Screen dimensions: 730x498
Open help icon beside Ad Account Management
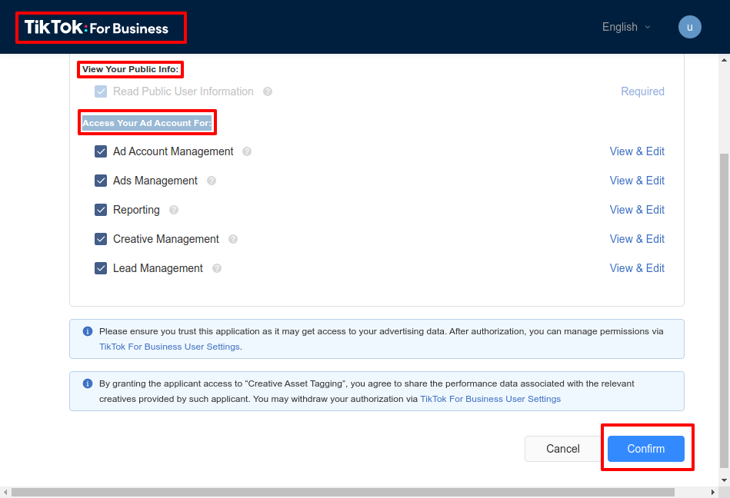tap(247, 151)
